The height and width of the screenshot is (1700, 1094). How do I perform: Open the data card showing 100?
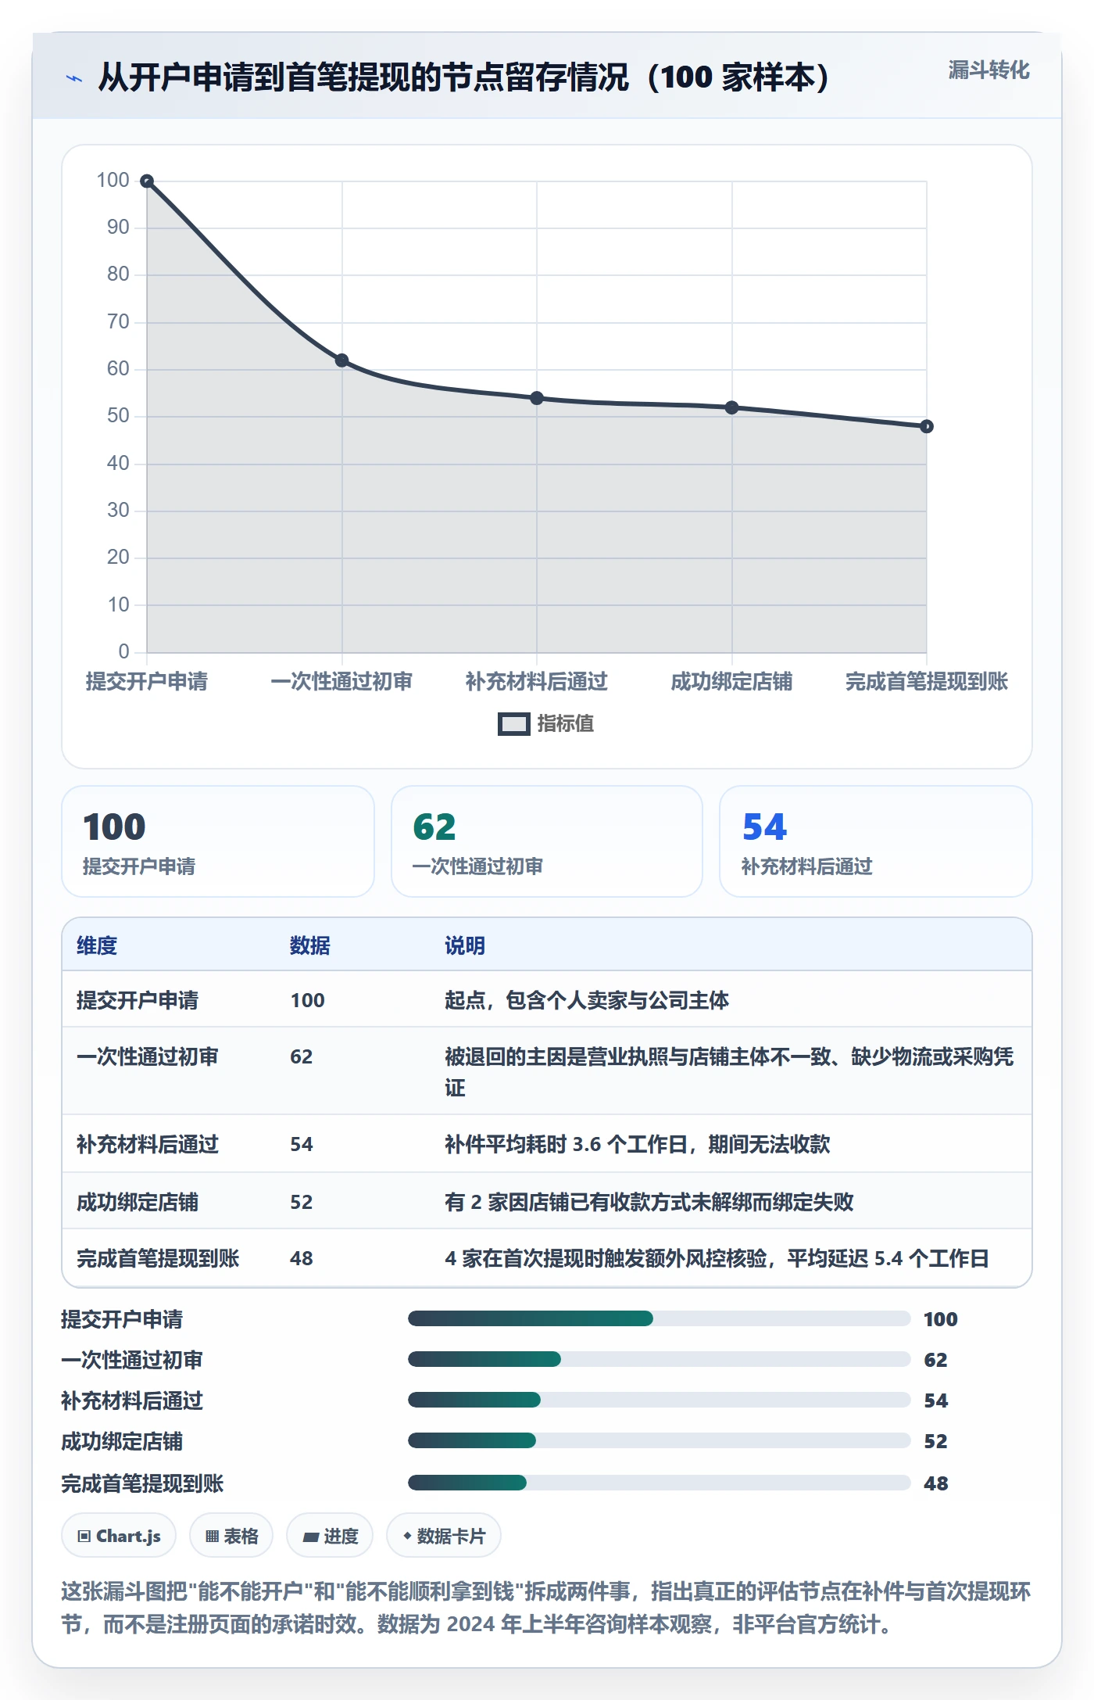click(218, 841)
